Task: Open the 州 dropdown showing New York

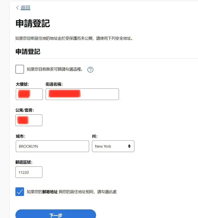Action: click(113, 146)
